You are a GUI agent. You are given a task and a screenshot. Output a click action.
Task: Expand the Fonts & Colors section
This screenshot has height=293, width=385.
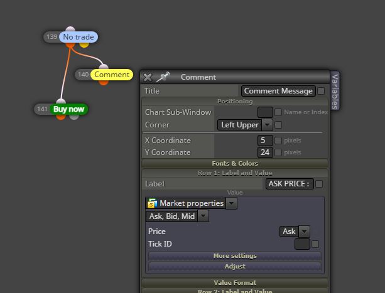click(235, 164)
